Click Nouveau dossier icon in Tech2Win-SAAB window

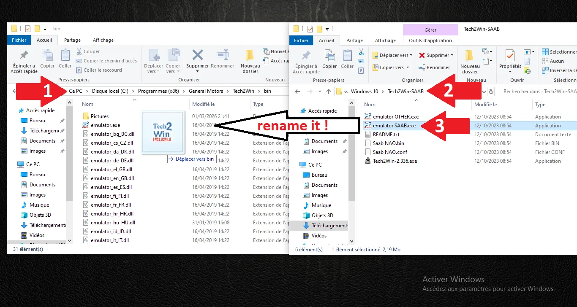coord(470,62)
